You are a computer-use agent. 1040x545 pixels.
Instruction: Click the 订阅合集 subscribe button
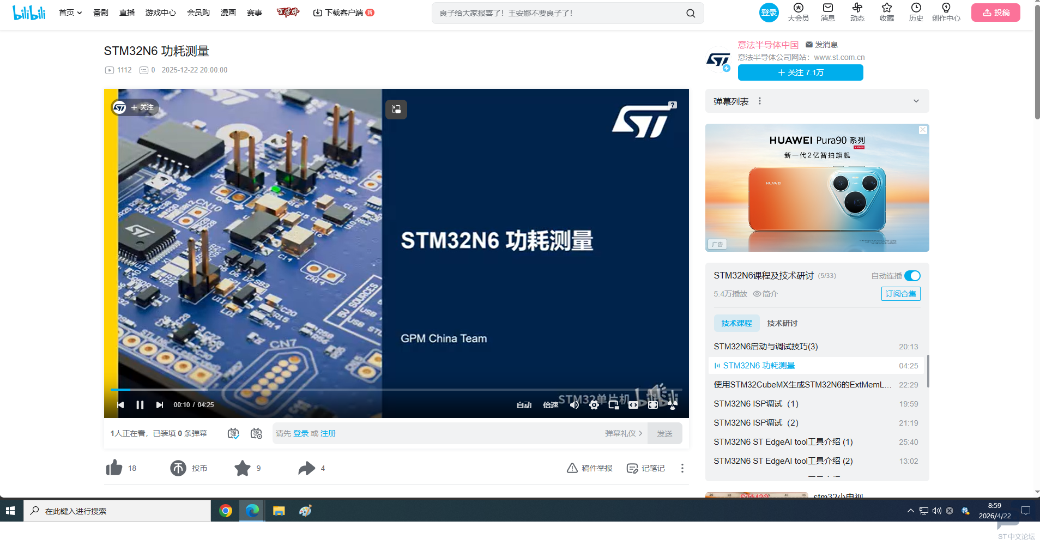pyautogui.click(x=900, y=294)
